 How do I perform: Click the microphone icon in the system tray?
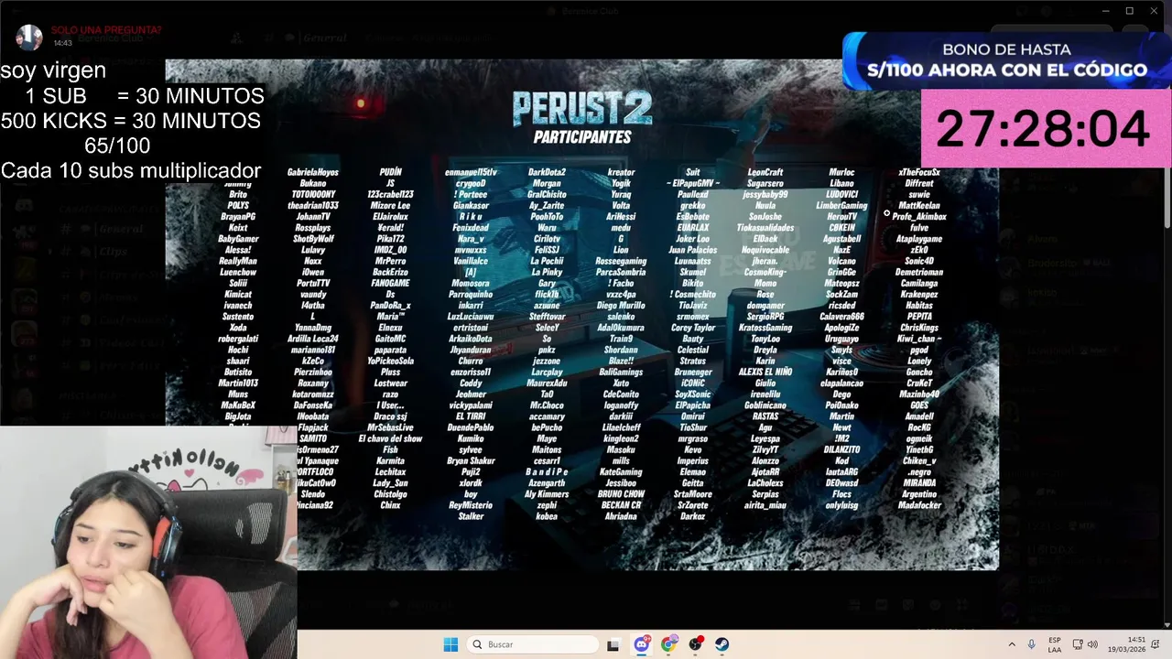click(1032, 644)
